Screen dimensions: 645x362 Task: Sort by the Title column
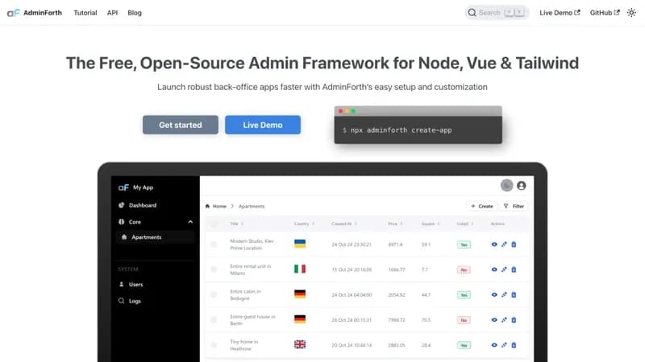pyautogui.click(x=237, y=224)
